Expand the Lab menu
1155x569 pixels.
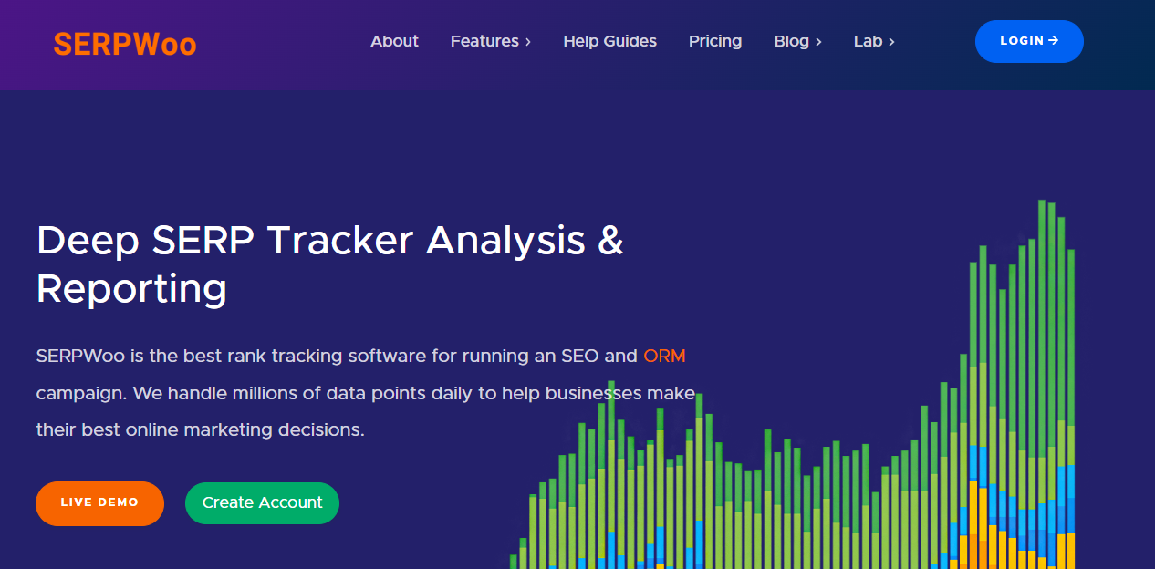pos(874,41)
